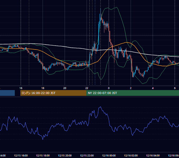
Task: Click the hour label 18 on price chart axis
Action: point(43,88)
